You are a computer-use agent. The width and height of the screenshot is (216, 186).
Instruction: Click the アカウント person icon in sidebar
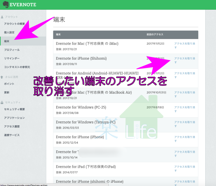[2, 17]
